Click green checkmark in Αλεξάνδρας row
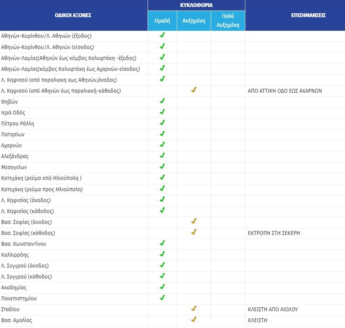Screen dimensions: 345x328 [x=162, y=155]
